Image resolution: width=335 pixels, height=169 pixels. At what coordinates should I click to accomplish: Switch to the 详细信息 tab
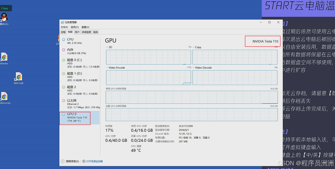click(x=86, y=32)
